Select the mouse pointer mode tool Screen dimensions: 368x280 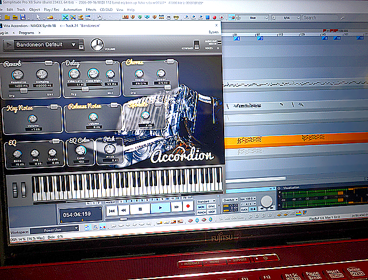pos(37,17)
